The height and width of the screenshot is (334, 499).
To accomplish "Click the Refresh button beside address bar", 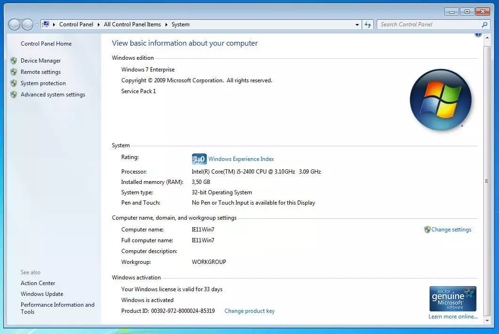I will coord(368,24).
